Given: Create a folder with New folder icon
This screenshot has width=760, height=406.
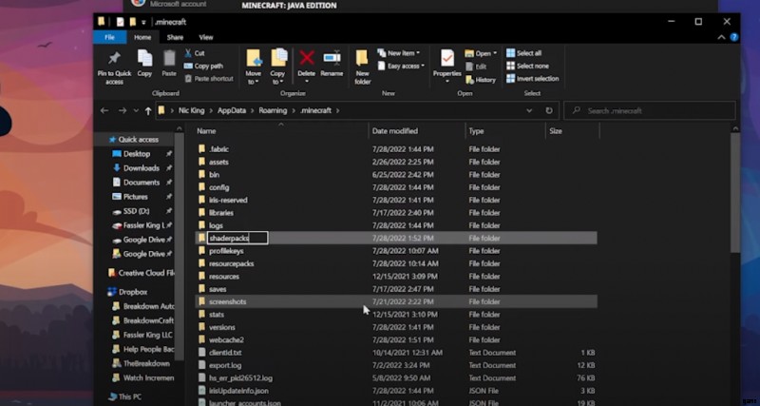Looking at the screenshot, I should [x=362, y=60].
